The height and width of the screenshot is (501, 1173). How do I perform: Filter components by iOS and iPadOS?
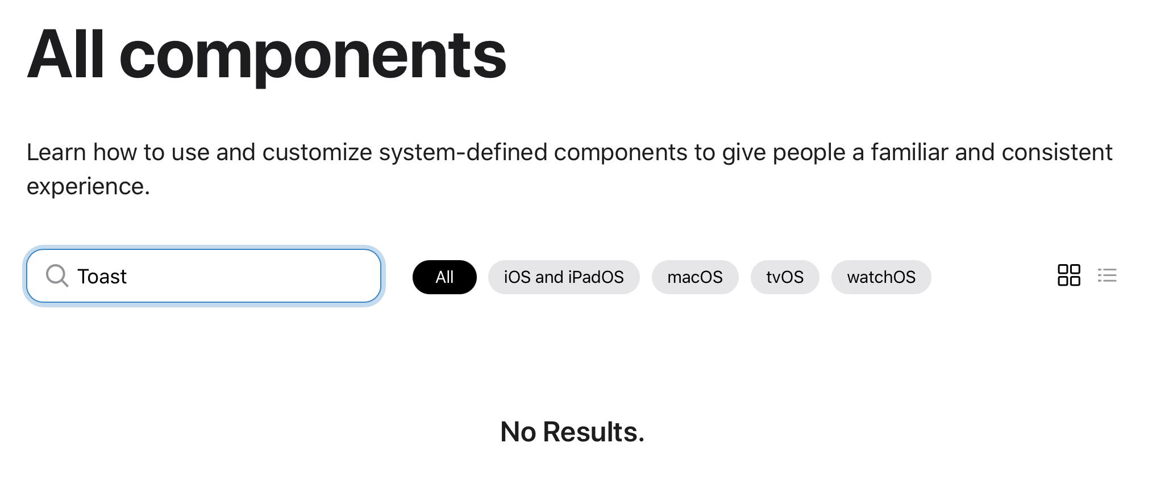pos(564,277)
